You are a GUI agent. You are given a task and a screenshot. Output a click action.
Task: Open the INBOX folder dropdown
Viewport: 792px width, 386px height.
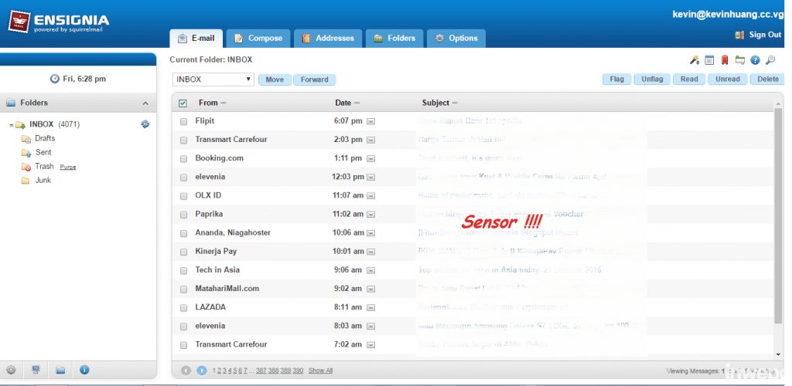[x=213, y=80]
